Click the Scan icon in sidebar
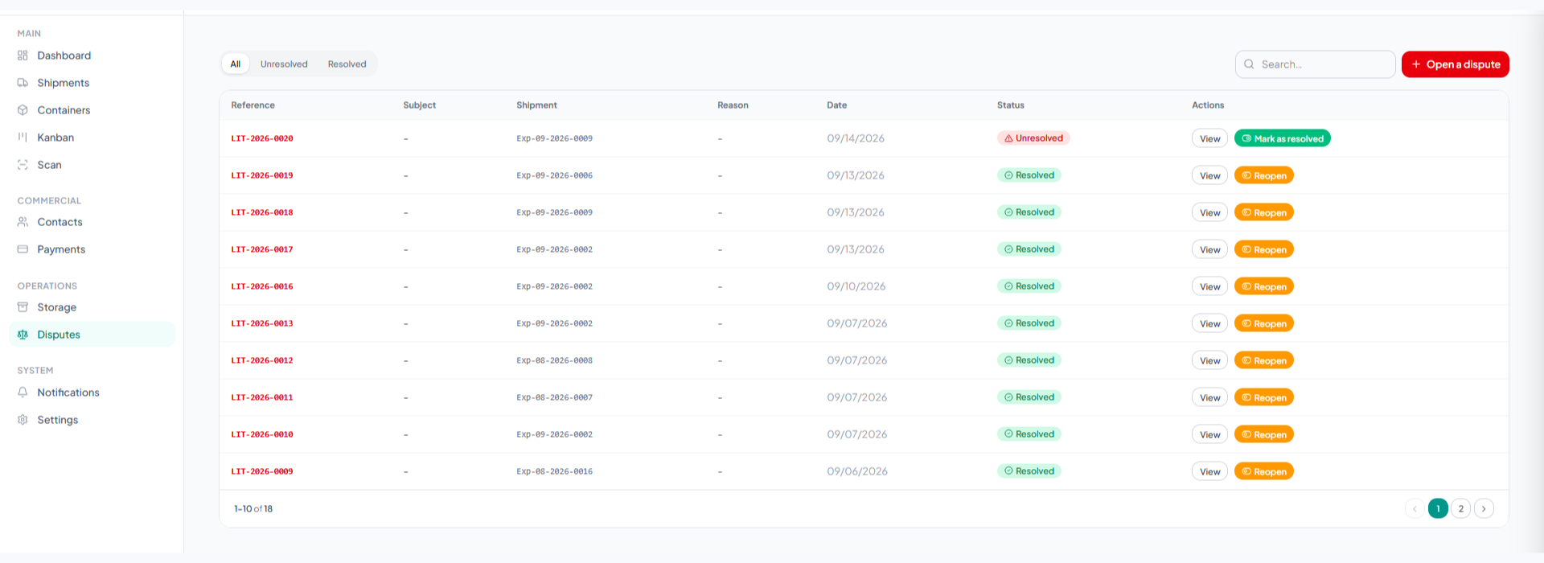 coord(23,165)
